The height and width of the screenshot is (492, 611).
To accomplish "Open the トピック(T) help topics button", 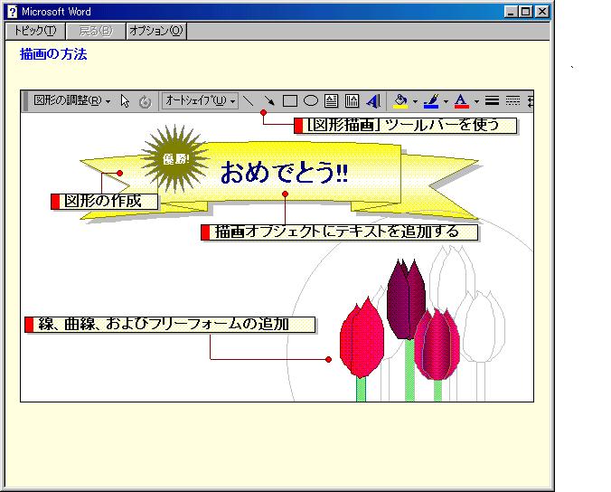I will (x=35, y=31).
